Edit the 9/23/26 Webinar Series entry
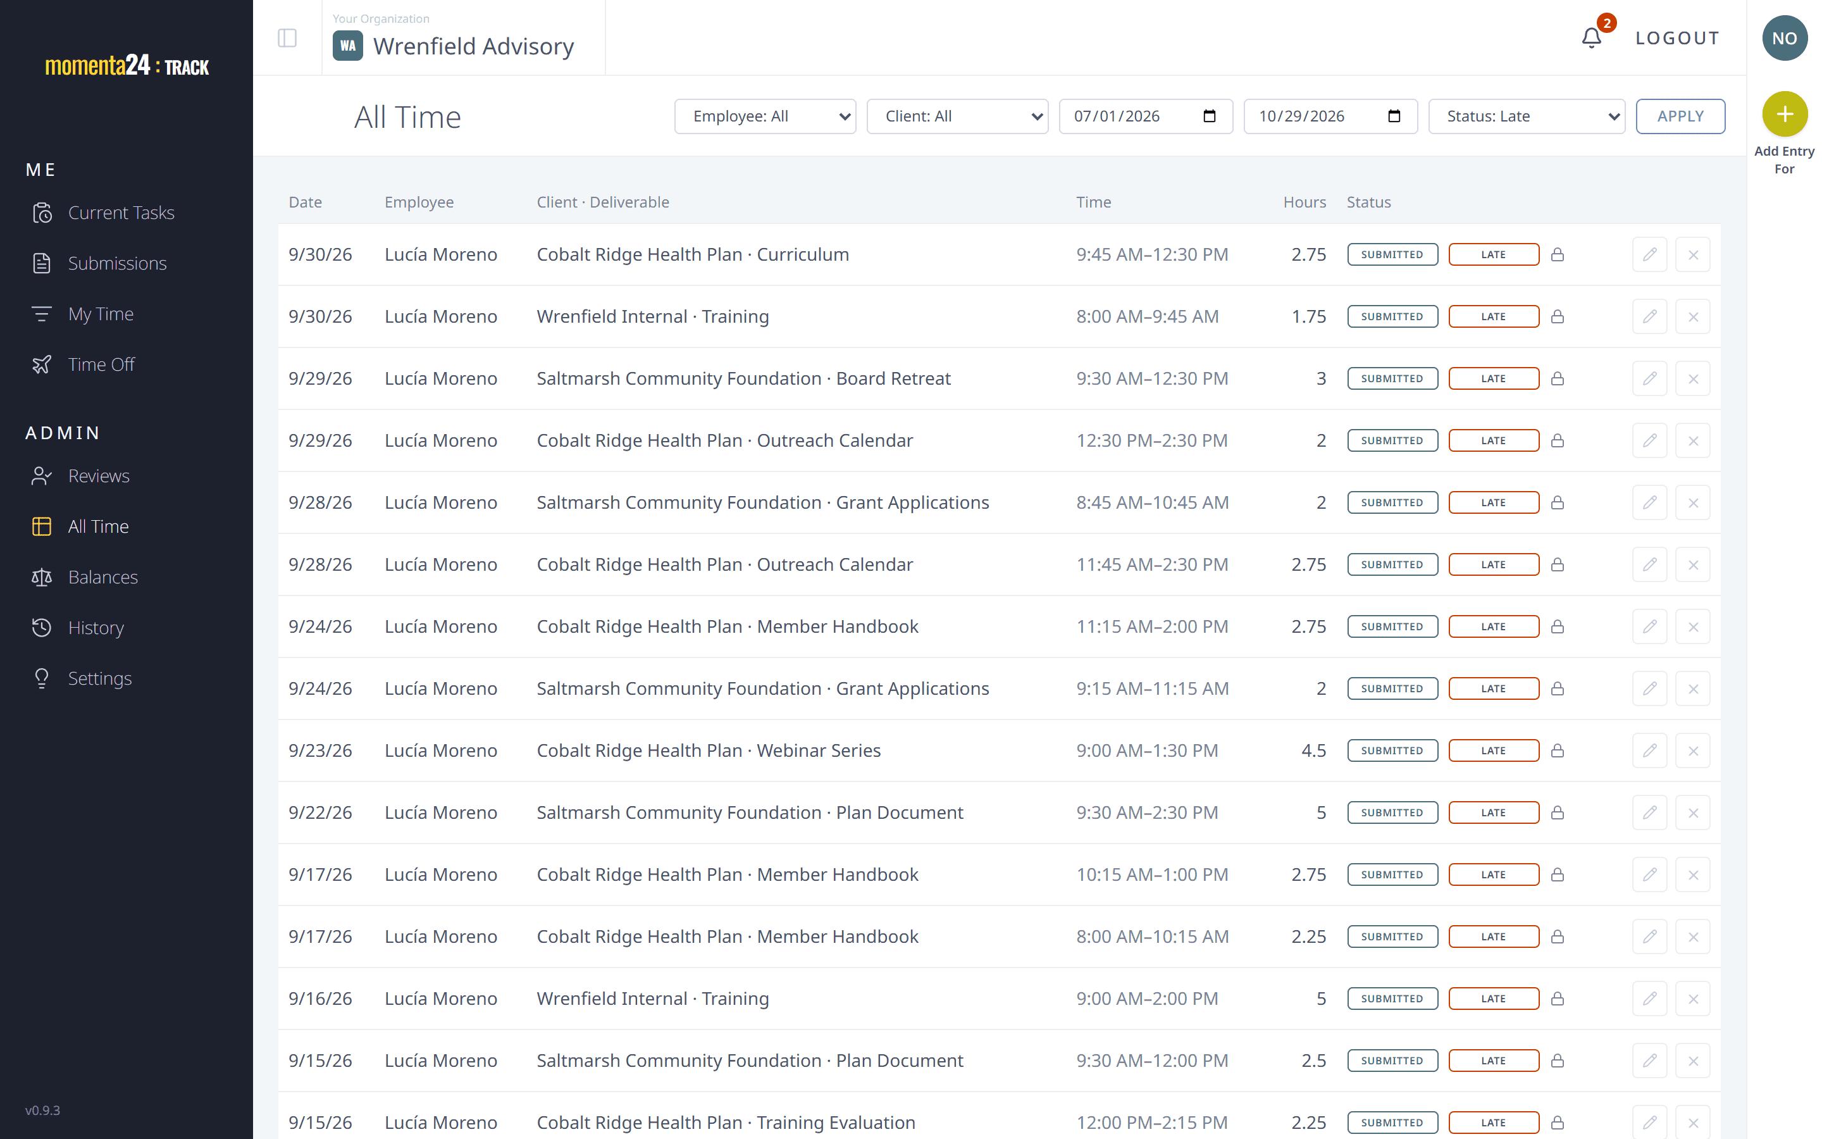Screen dimensions: 1822x1139 [x=1649, y=750]
